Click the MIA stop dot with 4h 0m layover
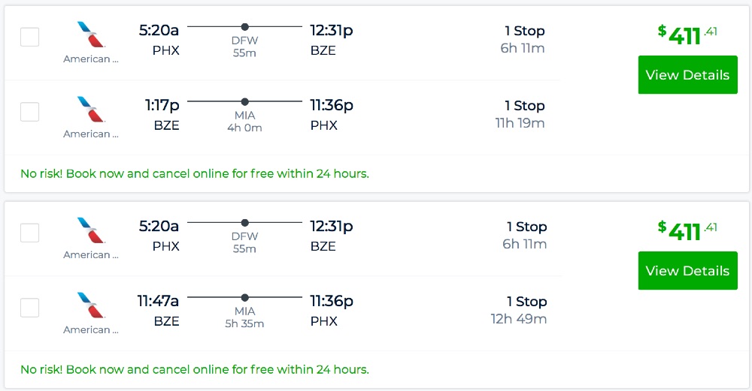The width and height of the screenshot is (752, 391). click(244, 101)
